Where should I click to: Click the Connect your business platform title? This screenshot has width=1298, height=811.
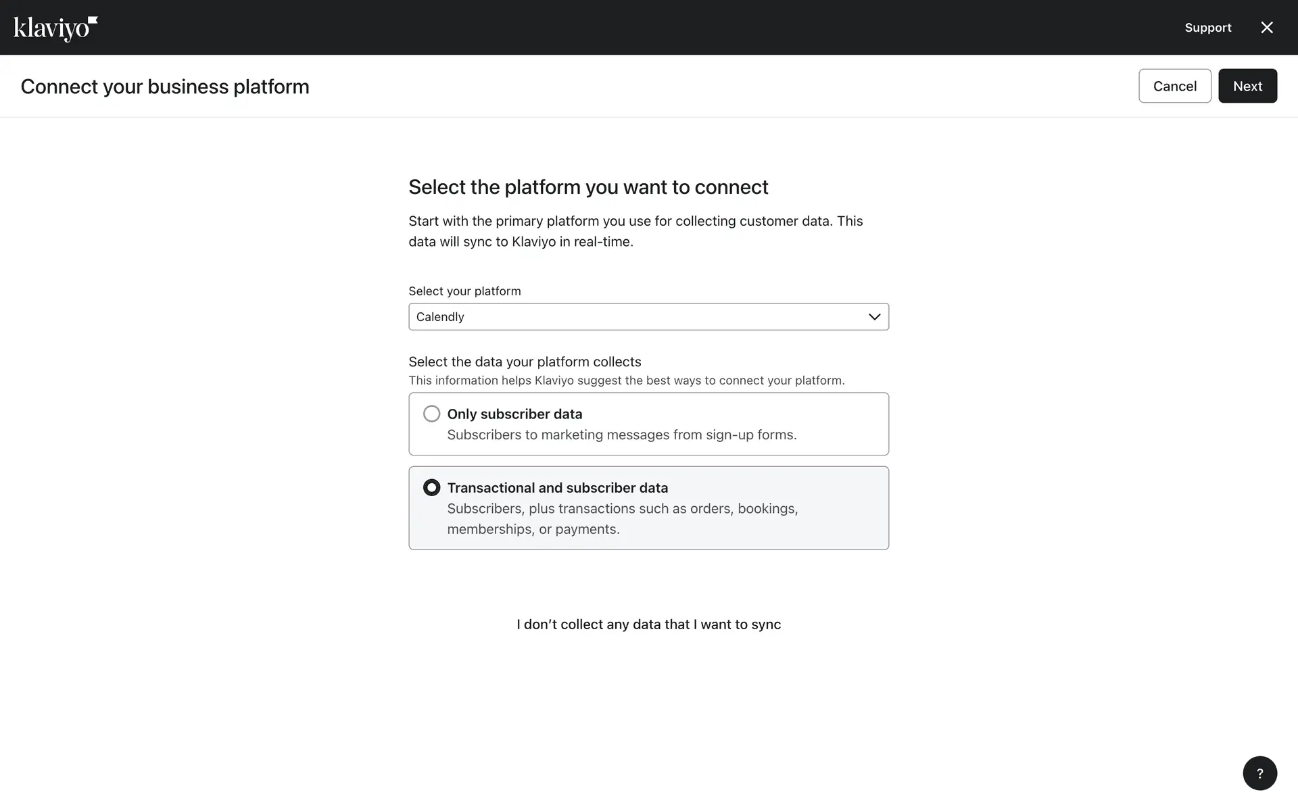165,87
